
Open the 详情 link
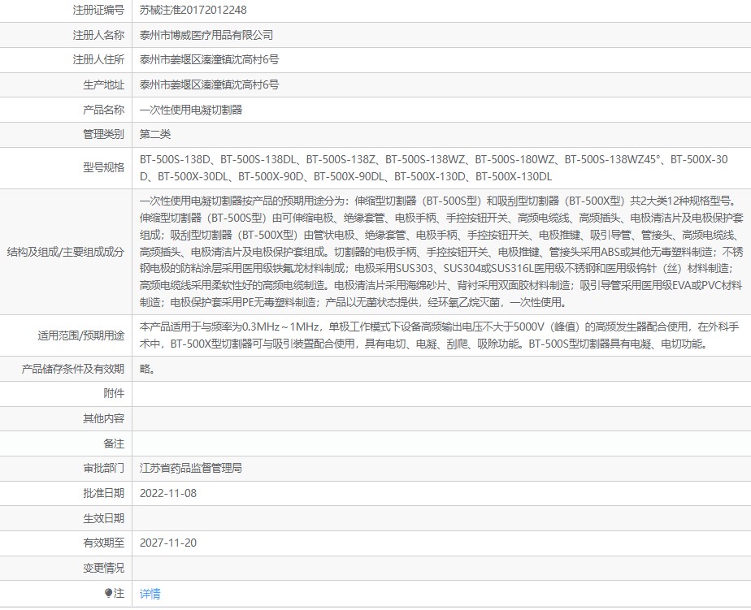150,594
